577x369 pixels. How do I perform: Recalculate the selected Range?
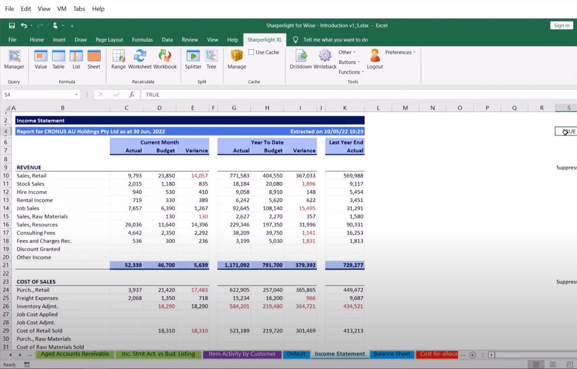coord(118,60)
